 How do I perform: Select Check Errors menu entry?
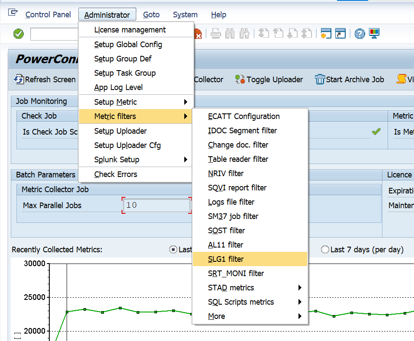[x=116, y=174]
